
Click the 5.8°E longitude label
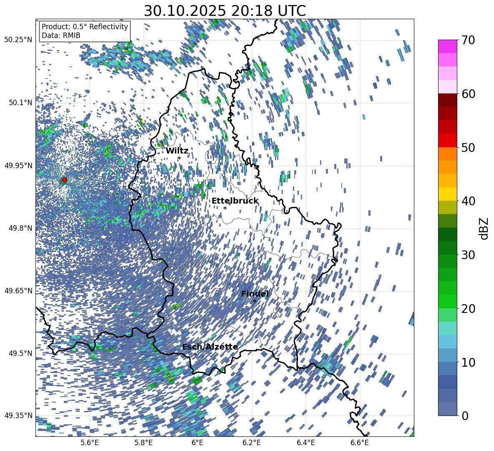click(144, 443)
